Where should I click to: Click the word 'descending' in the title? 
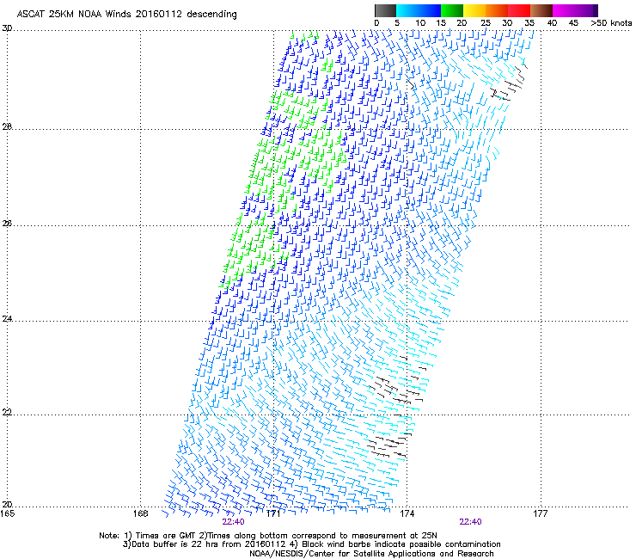(211, 15)
